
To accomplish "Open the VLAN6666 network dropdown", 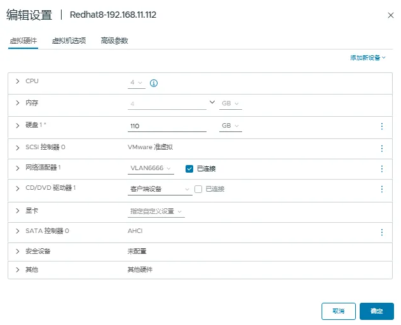I will click(x=151, y=168).
